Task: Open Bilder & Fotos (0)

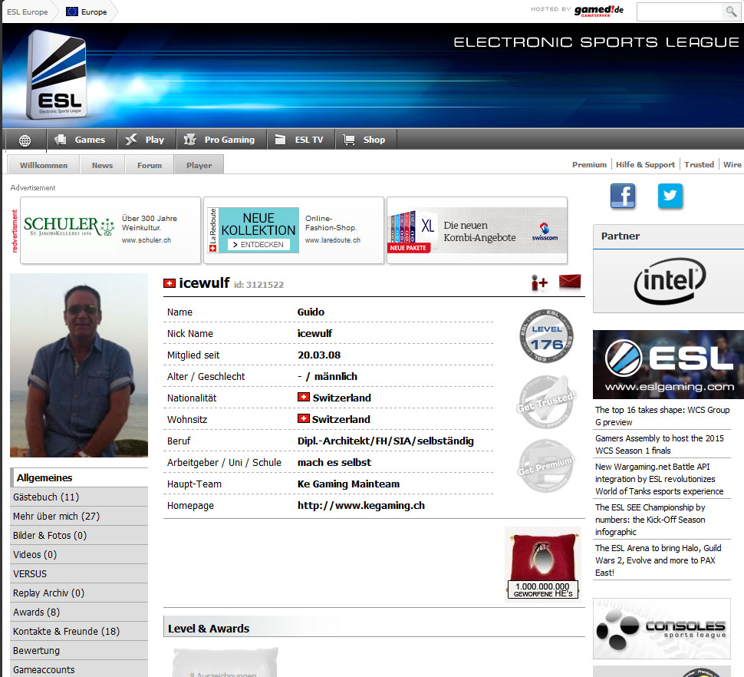Action: [79, 536]
